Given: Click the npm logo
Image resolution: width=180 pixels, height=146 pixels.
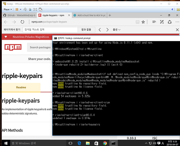Looking at the screenshot, I should (13, 47).
